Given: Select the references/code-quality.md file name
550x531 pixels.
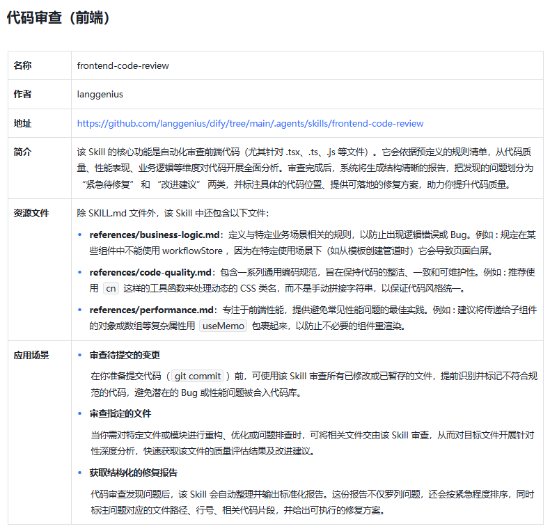Looking at the screenshot, I should [x=150, y=272].
